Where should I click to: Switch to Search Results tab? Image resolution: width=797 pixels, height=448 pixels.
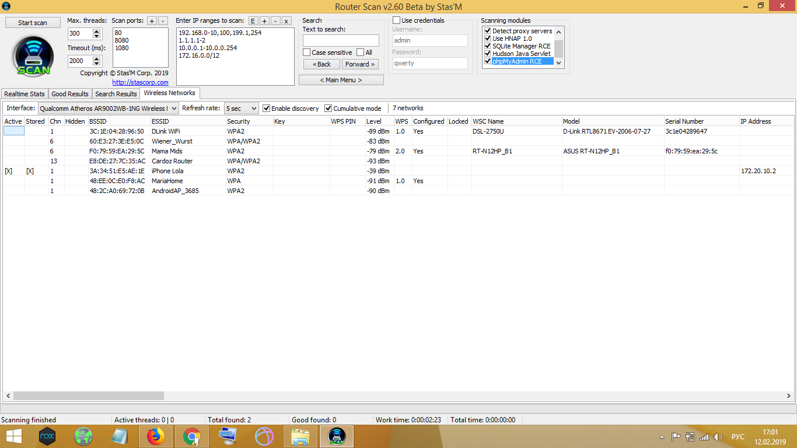(x=116, y=94)
